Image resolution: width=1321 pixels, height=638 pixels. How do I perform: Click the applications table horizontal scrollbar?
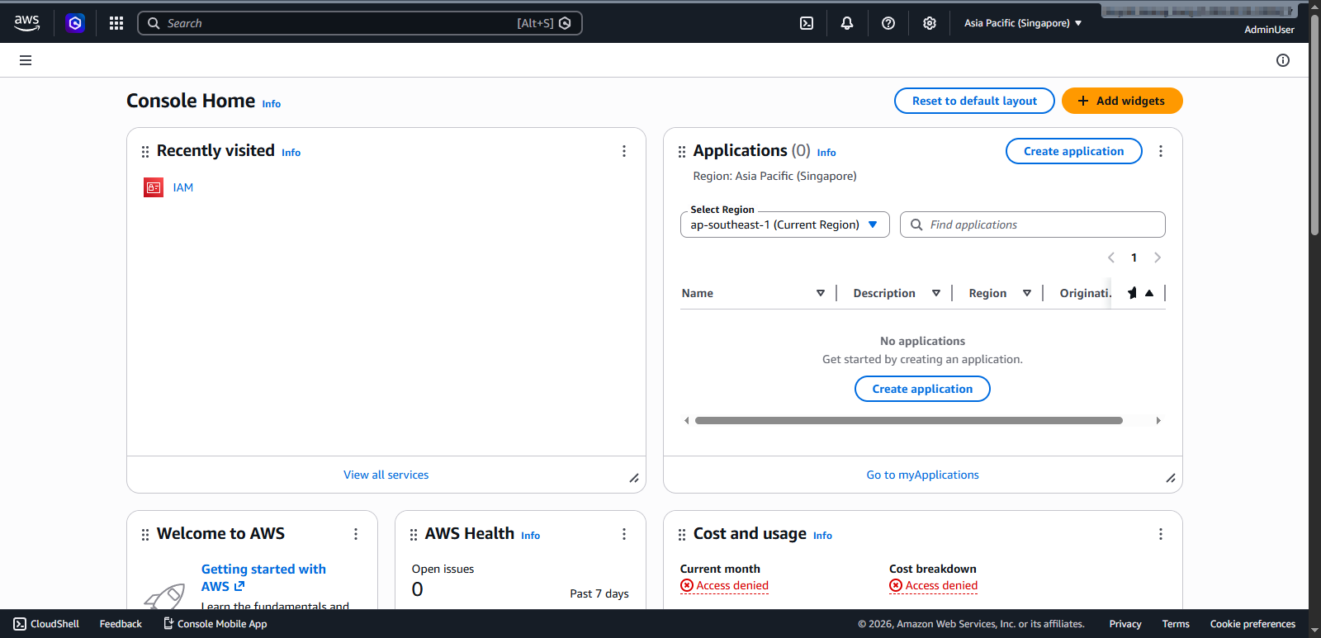(908, 421)
